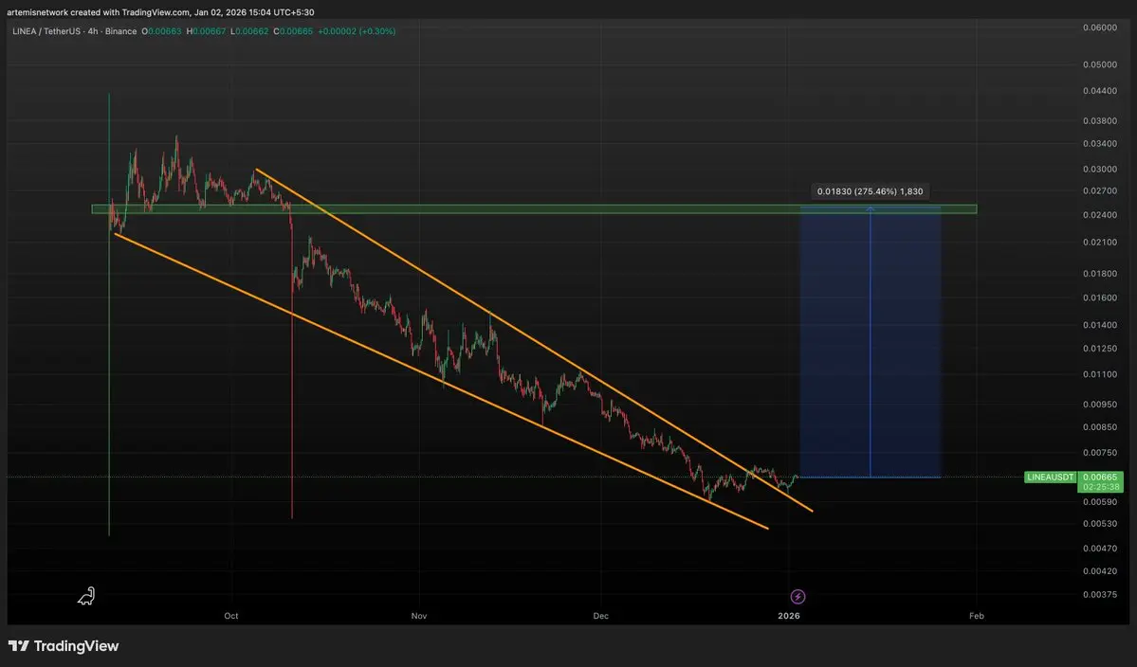Image resolution: width=1137 pixels, height=667 pixels.
Task: Click the 0.01600 price axis label
Action: [x=1100, y=297]
